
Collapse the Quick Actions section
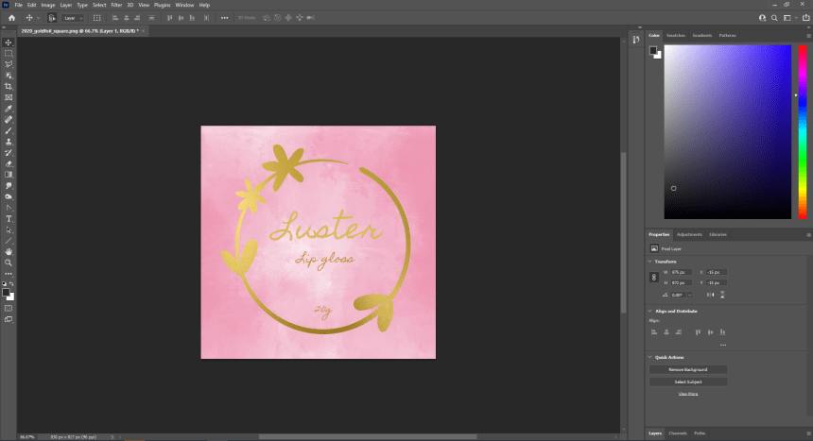(650, 357)
